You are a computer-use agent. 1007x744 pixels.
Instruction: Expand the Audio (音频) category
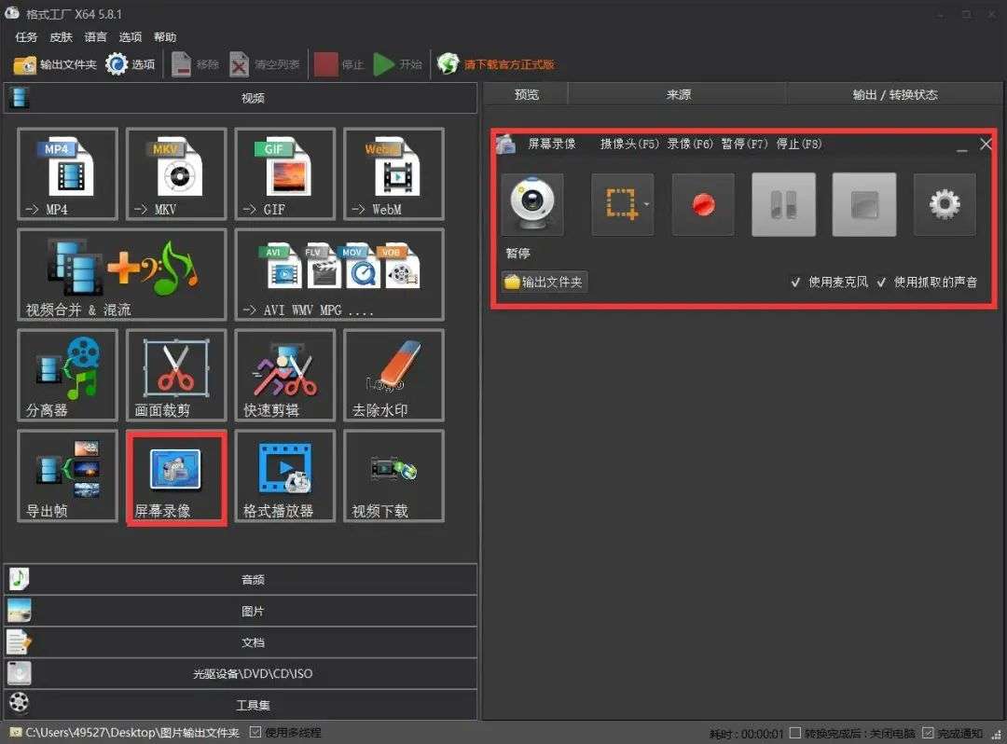(x=241, y=580)
